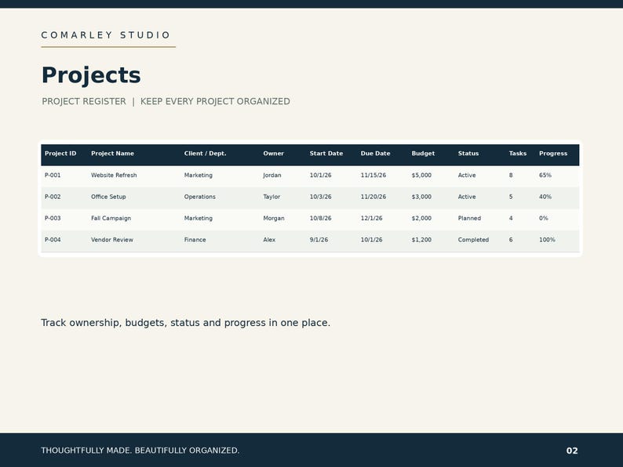Click the Project ID column header
Viewport: 623px width, 467px height.
60,154
